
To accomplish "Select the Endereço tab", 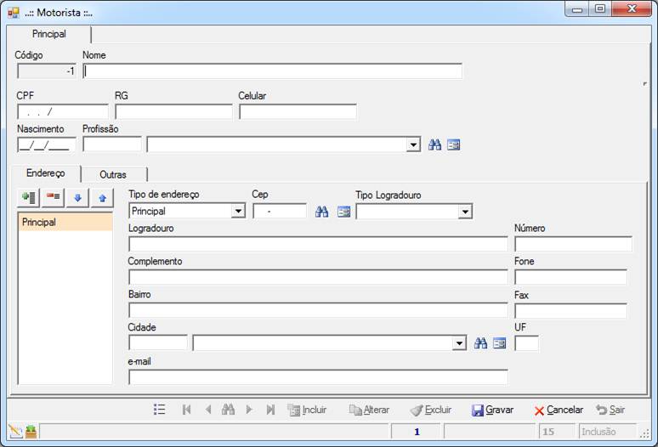I will 46,173.
